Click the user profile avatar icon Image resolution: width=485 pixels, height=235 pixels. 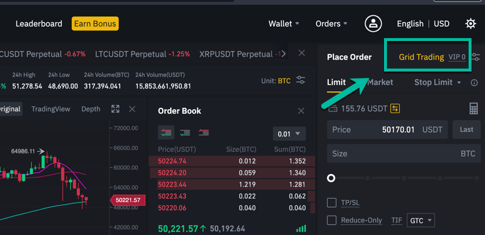[373, 24]
